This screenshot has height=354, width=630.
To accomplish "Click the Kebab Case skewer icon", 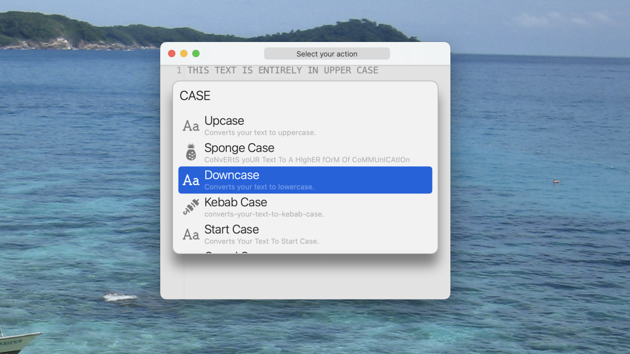I will click(191, 207).
